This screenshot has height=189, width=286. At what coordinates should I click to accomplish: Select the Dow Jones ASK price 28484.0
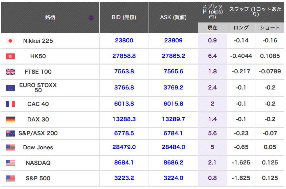pos(173,147)
